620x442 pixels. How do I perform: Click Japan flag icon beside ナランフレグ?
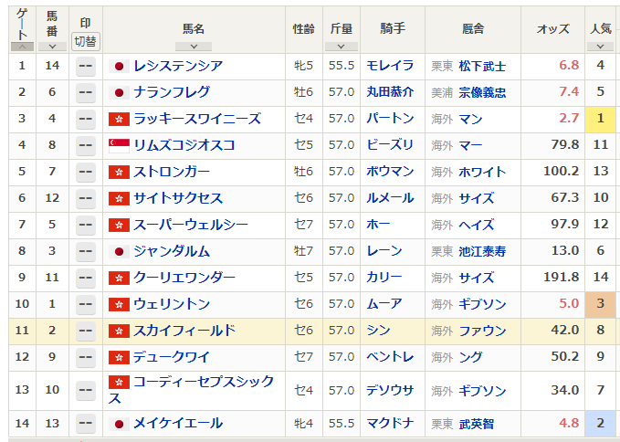pyautogui.click(x=119, y=92)
